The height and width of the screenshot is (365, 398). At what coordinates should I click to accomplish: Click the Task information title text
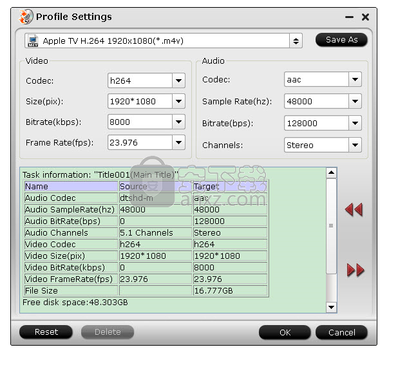click(100, 175)
